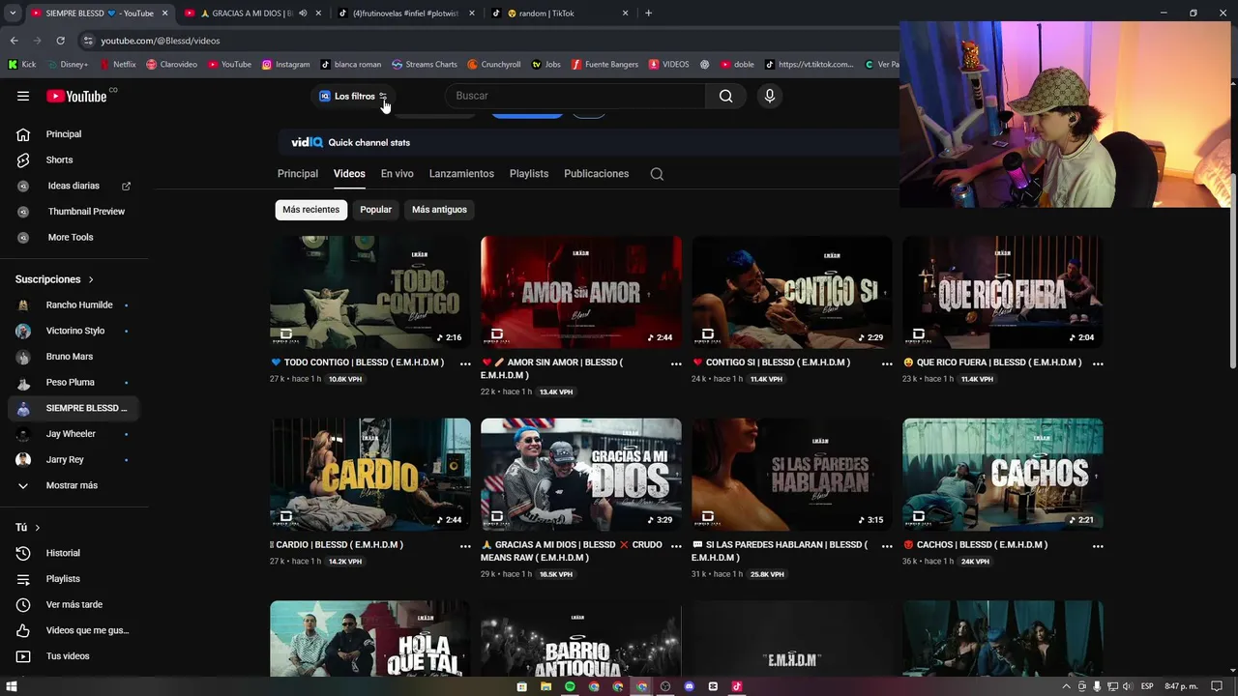Toggle Los filtros vidIQ control
Screen dimensions: 1238x696
[353, 96]
